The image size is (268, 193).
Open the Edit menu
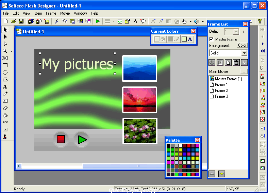pos(16,13)
